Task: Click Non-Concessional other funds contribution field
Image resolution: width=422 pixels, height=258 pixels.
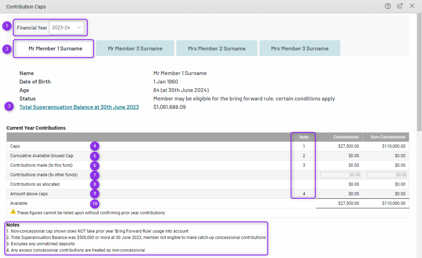Action: click(386, 175)
